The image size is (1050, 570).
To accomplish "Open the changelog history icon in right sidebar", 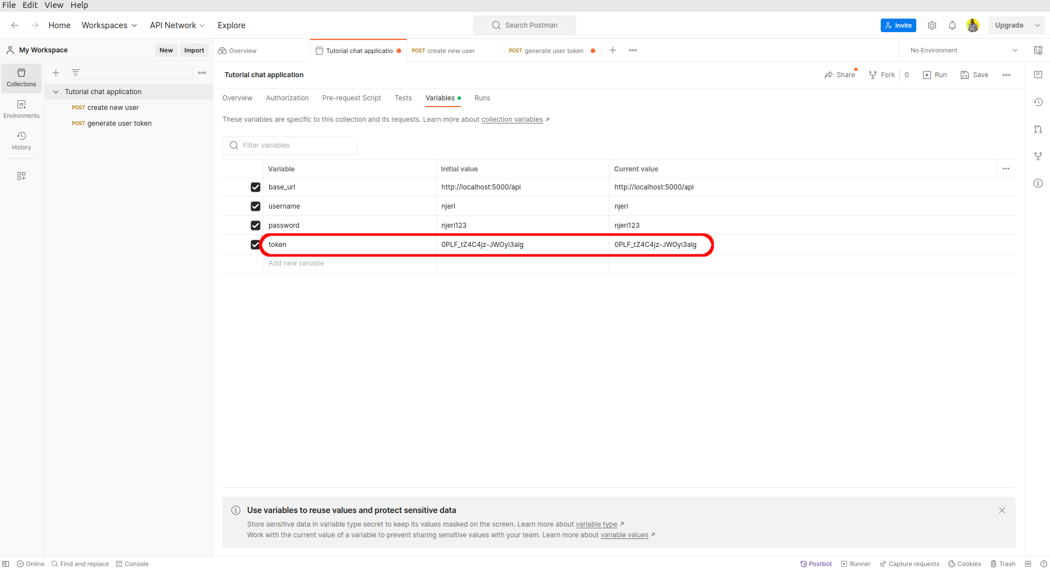I will tap(1038, 102).
